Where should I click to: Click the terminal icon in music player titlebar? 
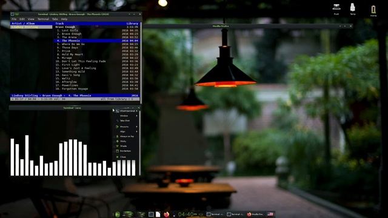(12, 15)
